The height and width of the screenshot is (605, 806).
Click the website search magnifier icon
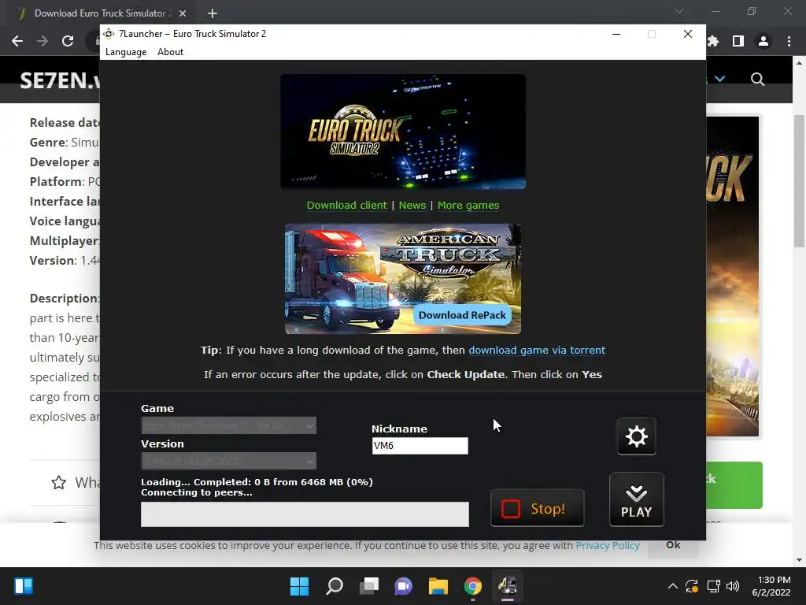coord(757,80)
